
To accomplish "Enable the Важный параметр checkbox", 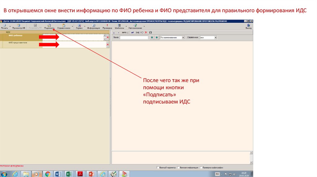I will click(158, 167).
